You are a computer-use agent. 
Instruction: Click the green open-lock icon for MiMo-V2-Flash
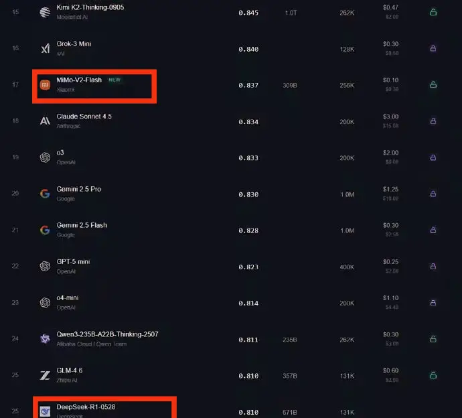[433, 84]
